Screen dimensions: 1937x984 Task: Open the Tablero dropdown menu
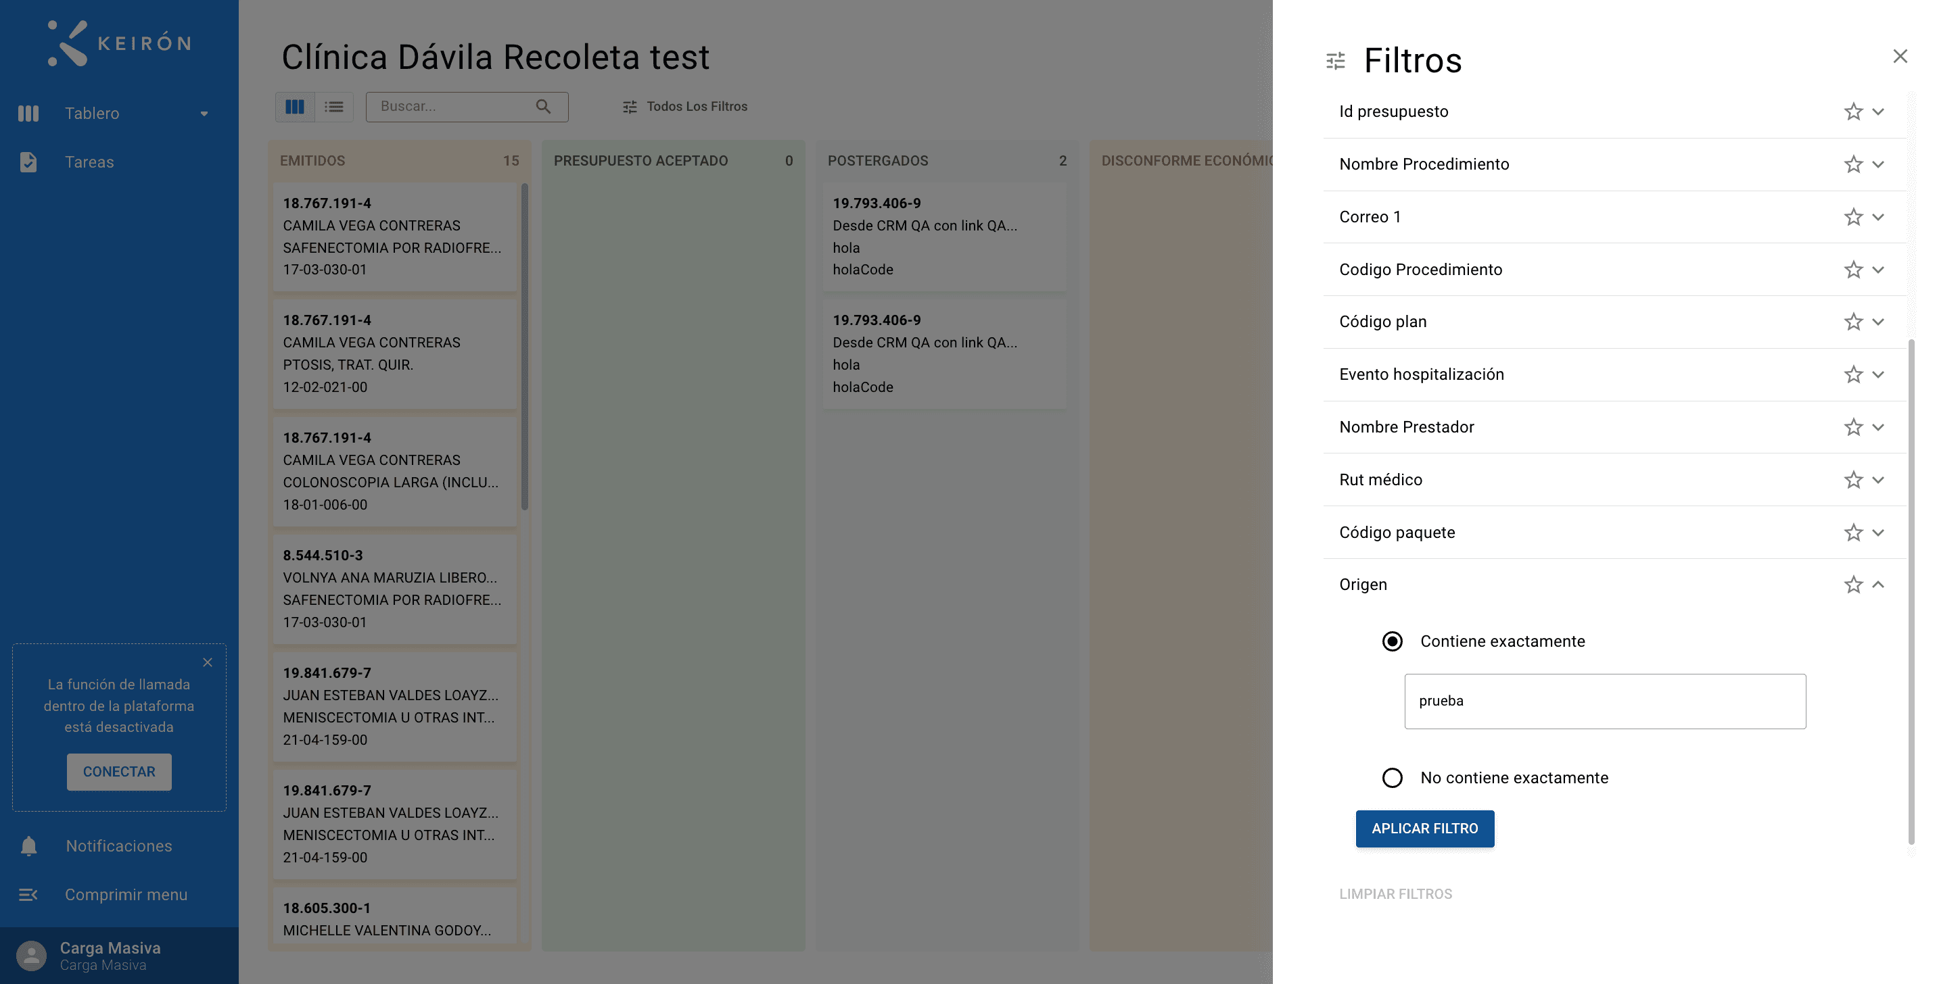click(x=204, y=114)
